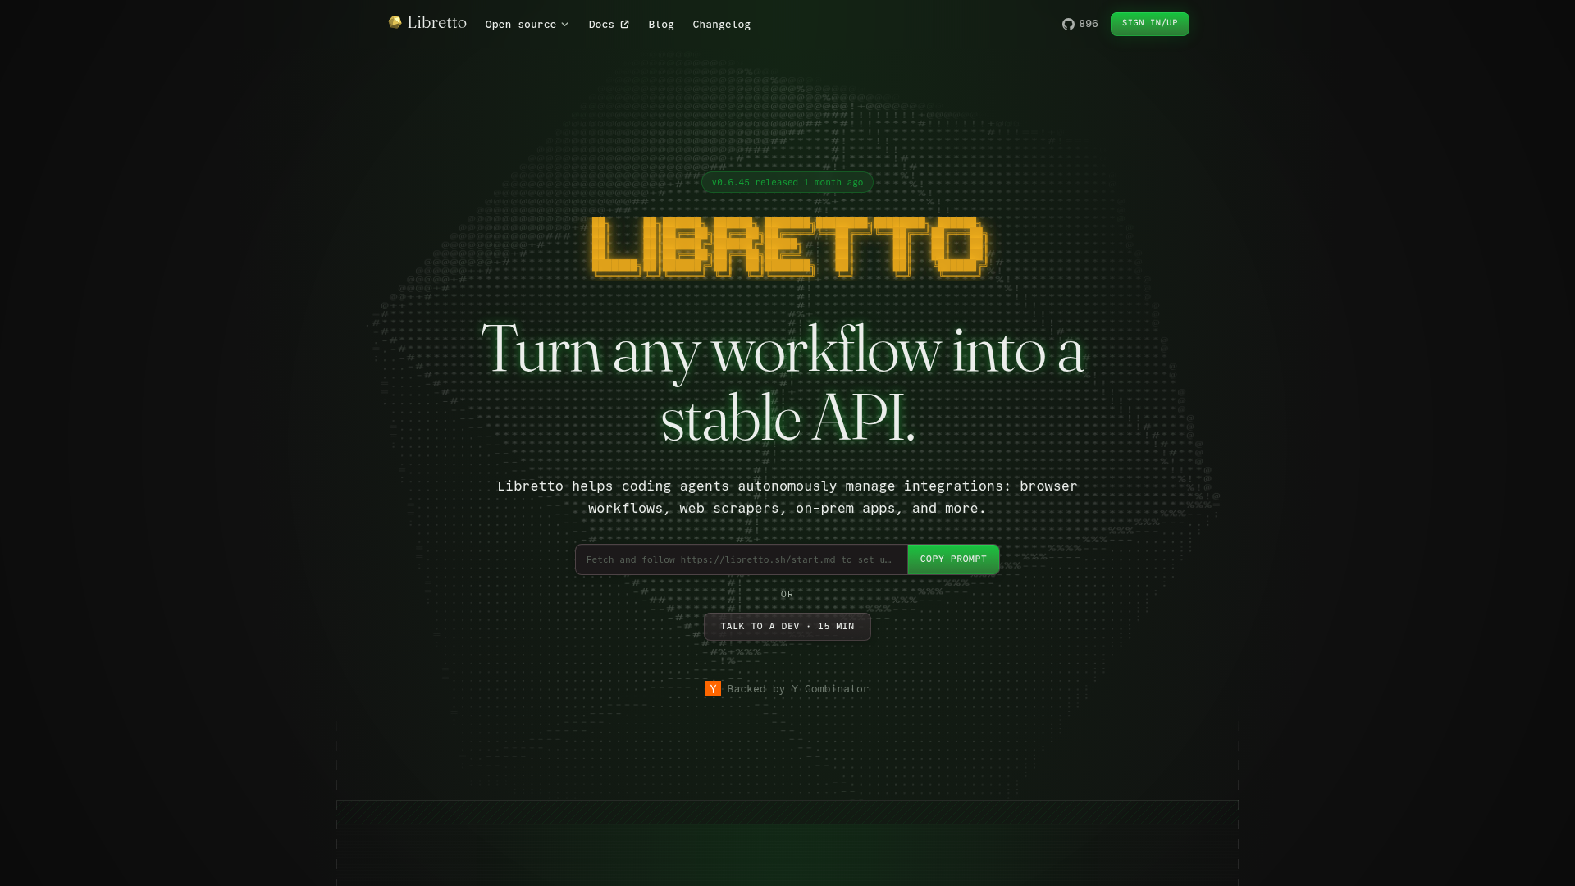The width and height of the screenshot is (1575, 886).
Task: Open the Libretto home wordmark link
Action: coord(436,23)
